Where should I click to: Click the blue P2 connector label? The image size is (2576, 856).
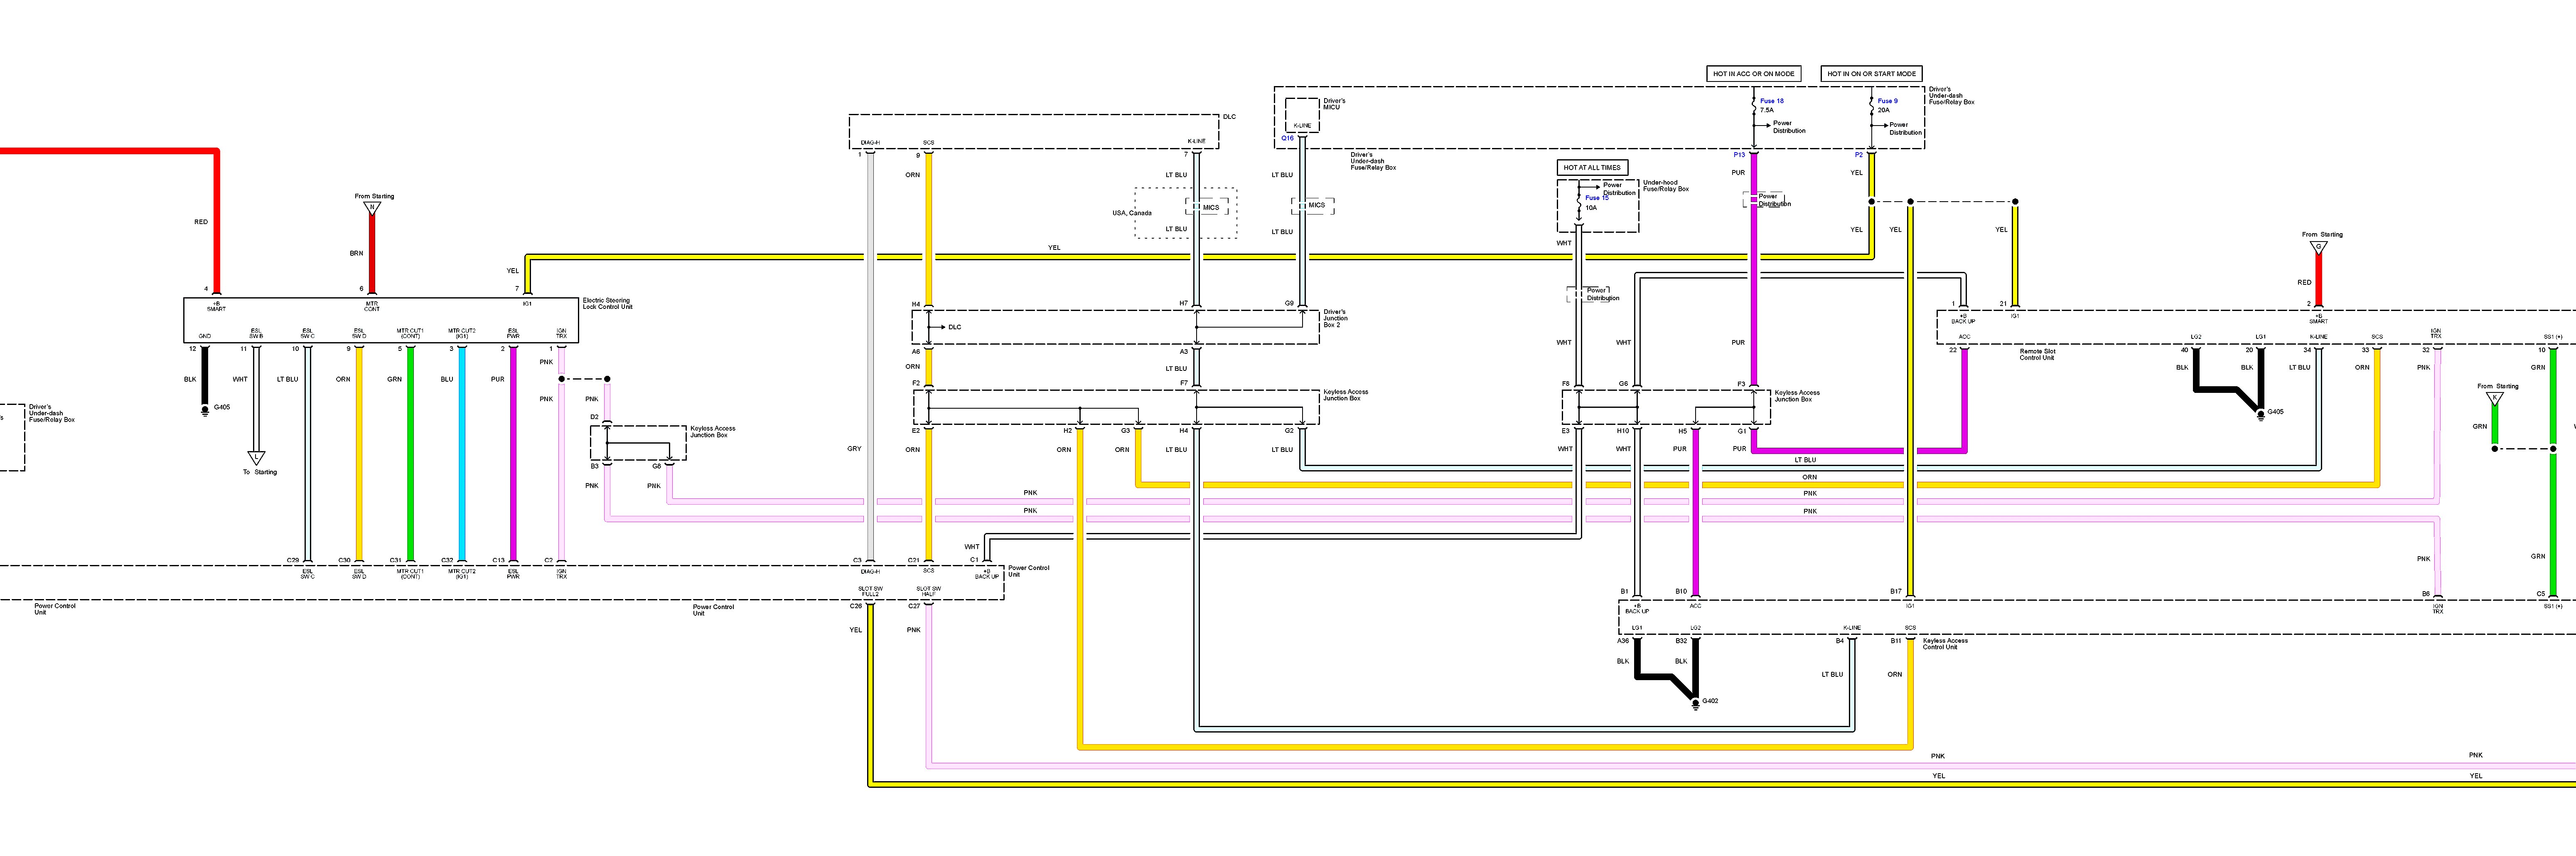[1859, 155]
